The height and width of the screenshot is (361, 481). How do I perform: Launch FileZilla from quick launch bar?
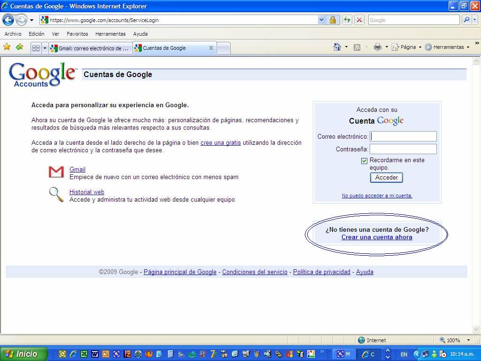pos(127,354)
